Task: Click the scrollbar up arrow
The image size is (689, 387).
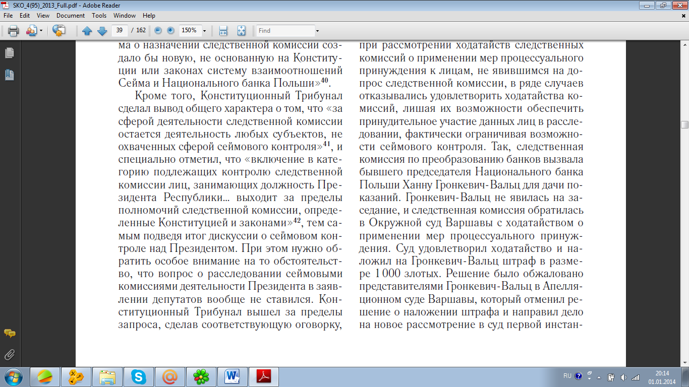Action: [x=684, y=45]
